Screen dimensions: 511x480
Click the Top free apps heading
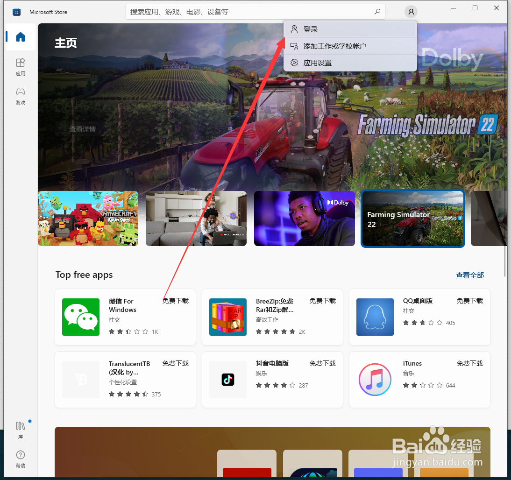pyautogui.click(x=84, y=275)
